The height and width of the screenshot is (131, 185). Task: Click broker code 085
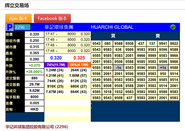tap(108, 44)
